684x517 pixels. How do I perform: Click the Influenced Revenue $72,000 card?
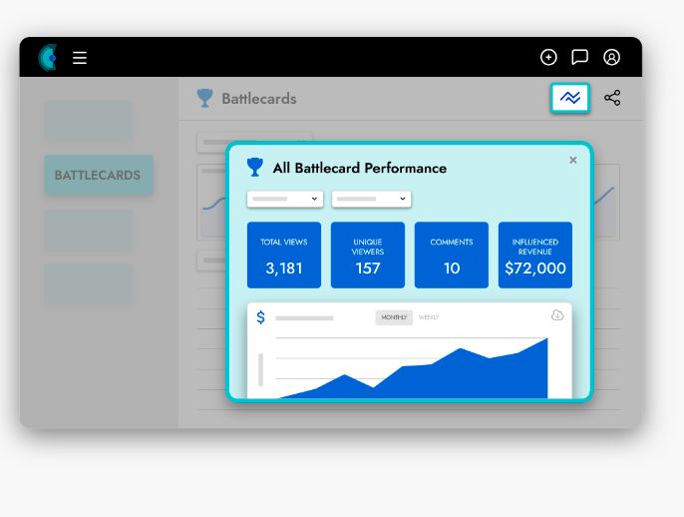(535, 256)
